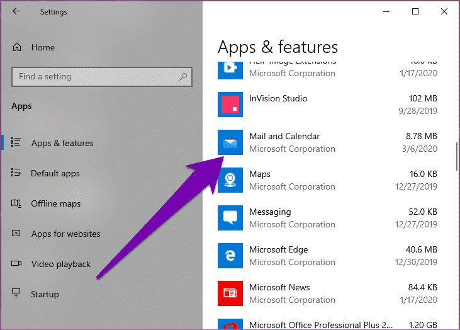Screen dimensions: 460x330
Task: Click the Offline maps map icon
Action: [x=16, y=203]
